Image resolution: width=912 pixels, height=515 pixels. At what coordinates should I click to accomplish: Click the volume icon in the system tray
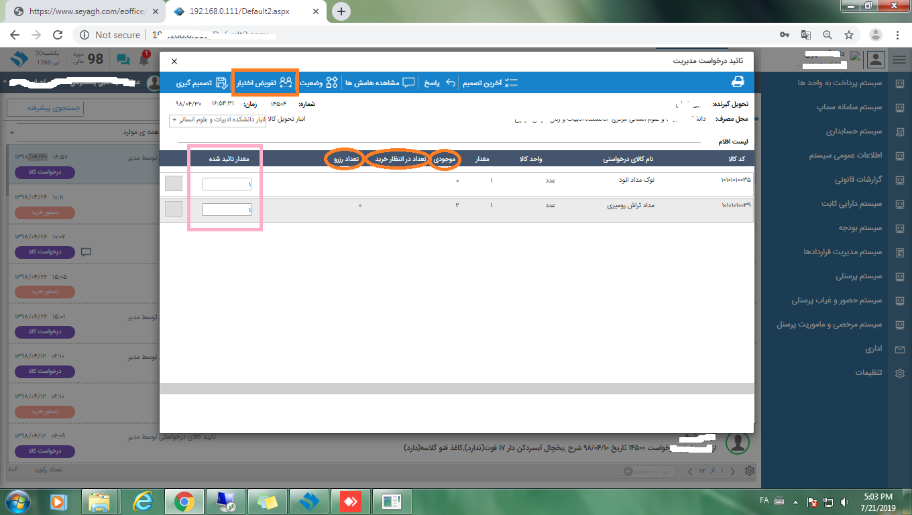(x=846, y=501)
